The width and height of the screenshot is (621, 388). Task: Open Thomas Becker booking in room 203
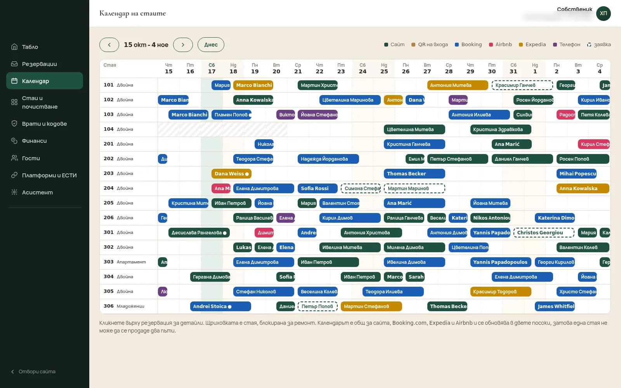tap(415, 174)
